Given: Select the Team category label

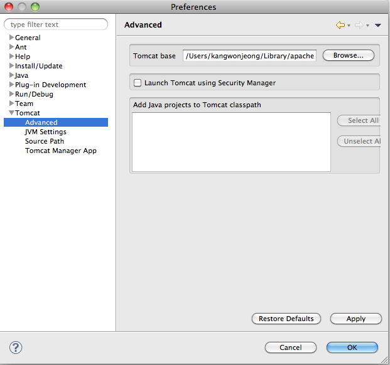Looking at the screenshot, I should pos(24,103).
